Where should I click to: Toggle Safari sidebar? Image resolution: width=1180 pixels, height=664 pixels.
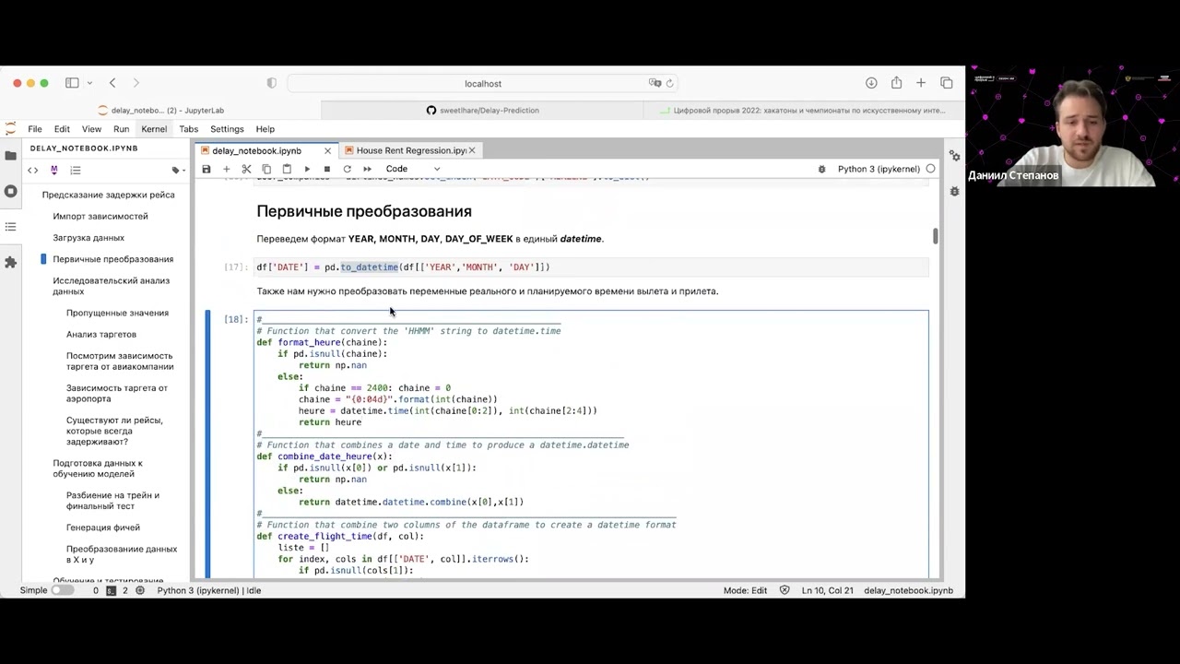click(72, 83)
